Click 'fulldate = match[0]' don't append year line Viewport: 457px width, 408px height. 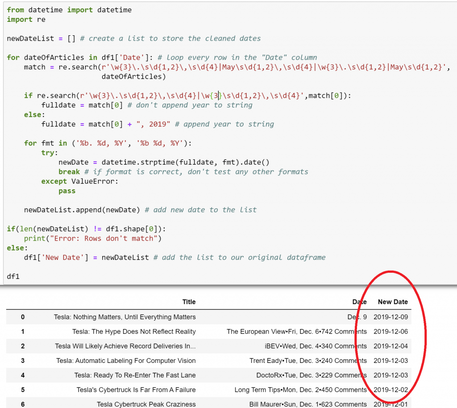point(147,105)
